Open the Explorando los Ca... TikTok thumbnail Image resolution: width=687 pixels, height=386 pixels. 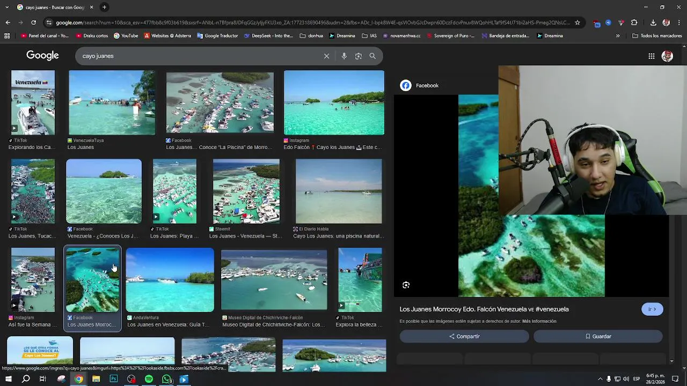(x=33, y=102)
